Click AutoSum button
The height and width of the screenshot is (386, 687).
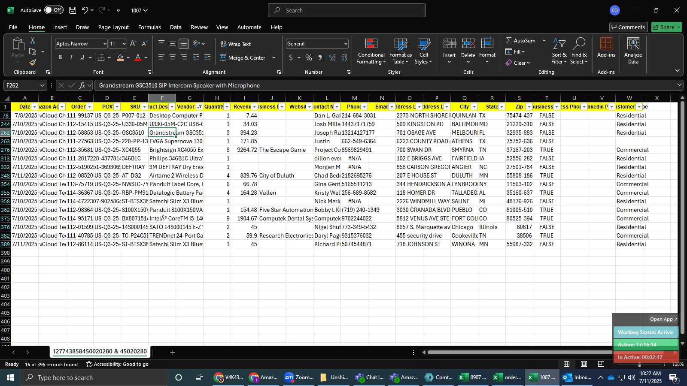[521, 40]
